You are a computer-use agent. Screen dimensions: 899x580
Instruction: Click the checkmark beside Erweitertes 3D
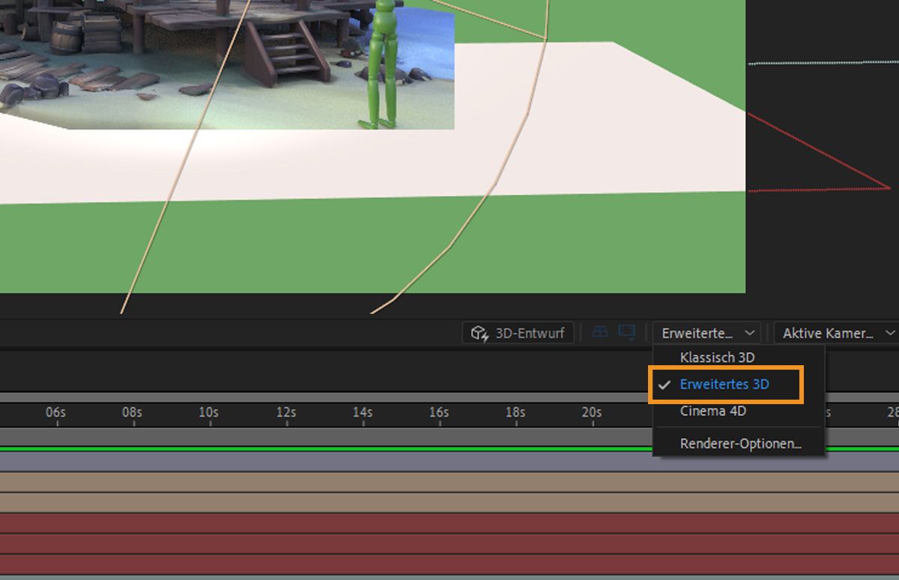click(x=666, y=385)
